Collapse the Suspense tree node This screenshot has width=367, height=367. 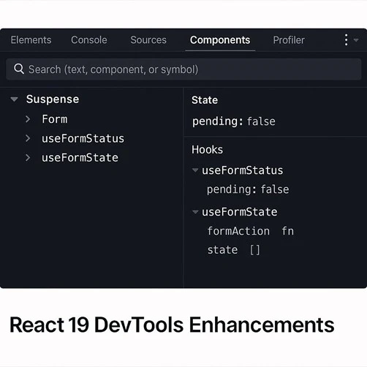[14, 99]
